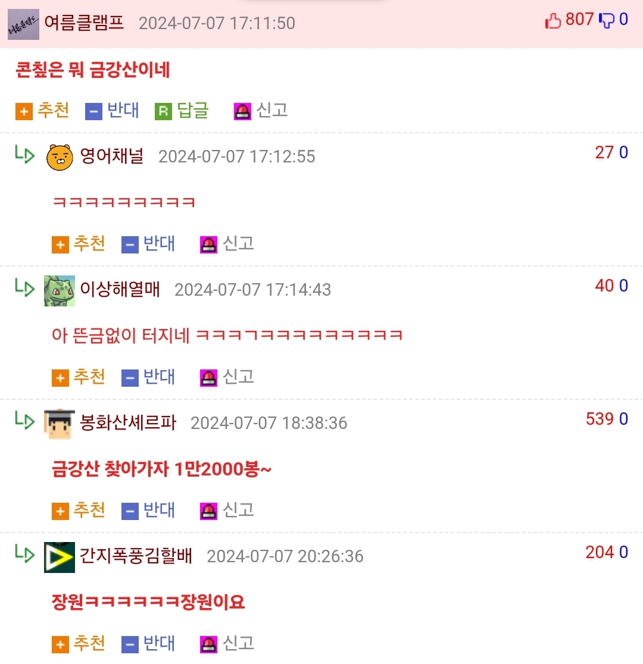This screenshot has height=664, width=643.
Task: Click orange 추천 plus icon under 영어채널's reply
Action: coord(60,245)
